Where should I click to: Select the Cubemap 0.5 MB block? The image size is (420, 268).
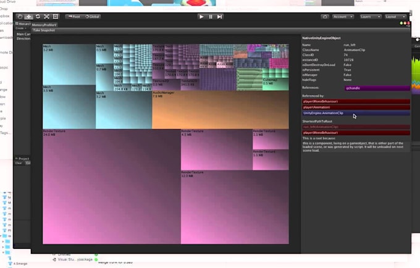click(x=275, y=84)
